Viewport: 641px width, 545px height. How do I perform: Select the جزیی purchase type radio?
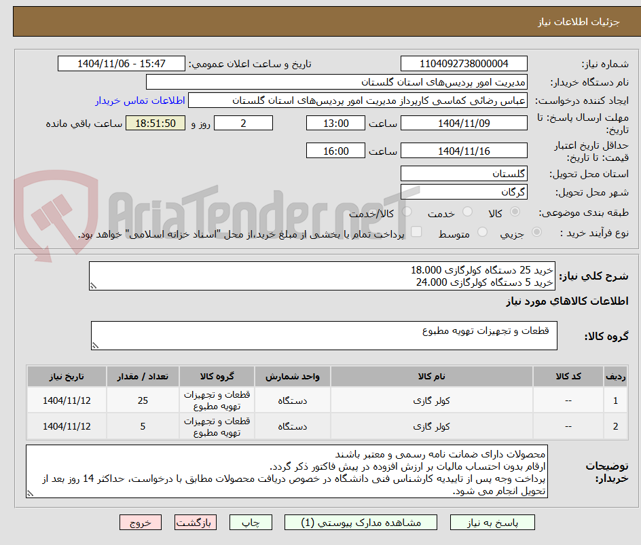coord(536,232)
